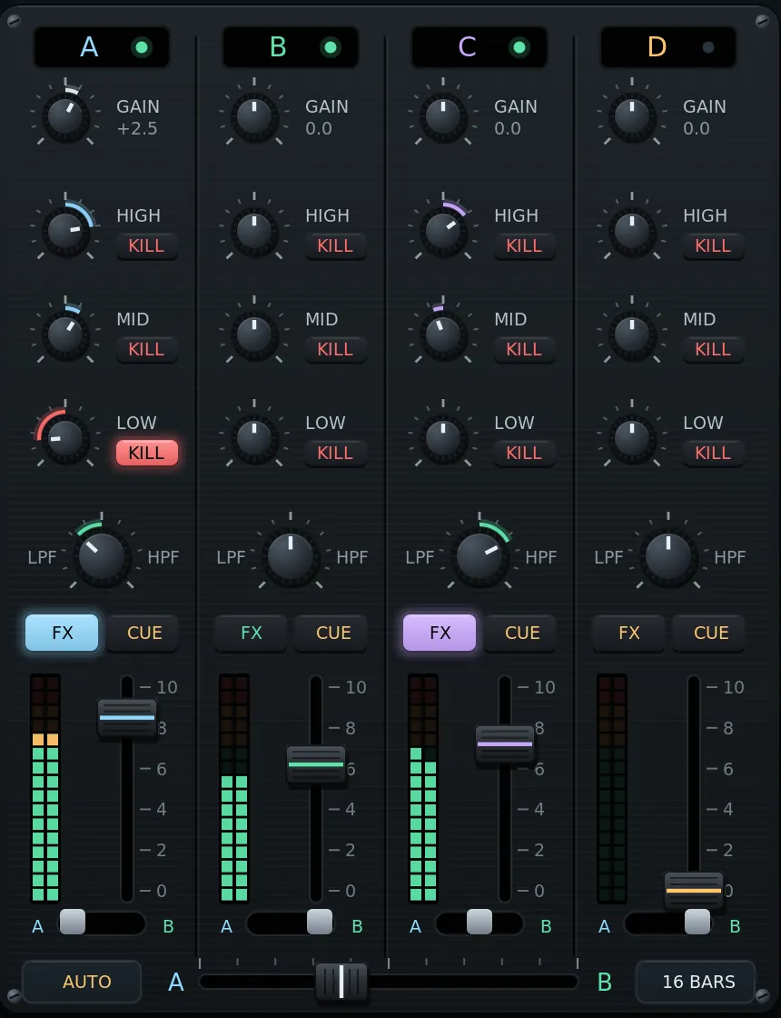Click channel B HIGH EQ knob
Viewport: 781px width, 1018px height.
[254, 231]
